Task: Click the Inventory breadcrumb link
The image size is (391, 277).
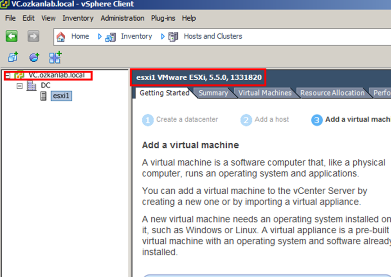Action: point(136,36)
